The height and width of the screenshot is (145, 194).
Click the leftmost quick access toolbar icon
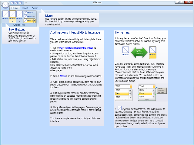point(12,3)
